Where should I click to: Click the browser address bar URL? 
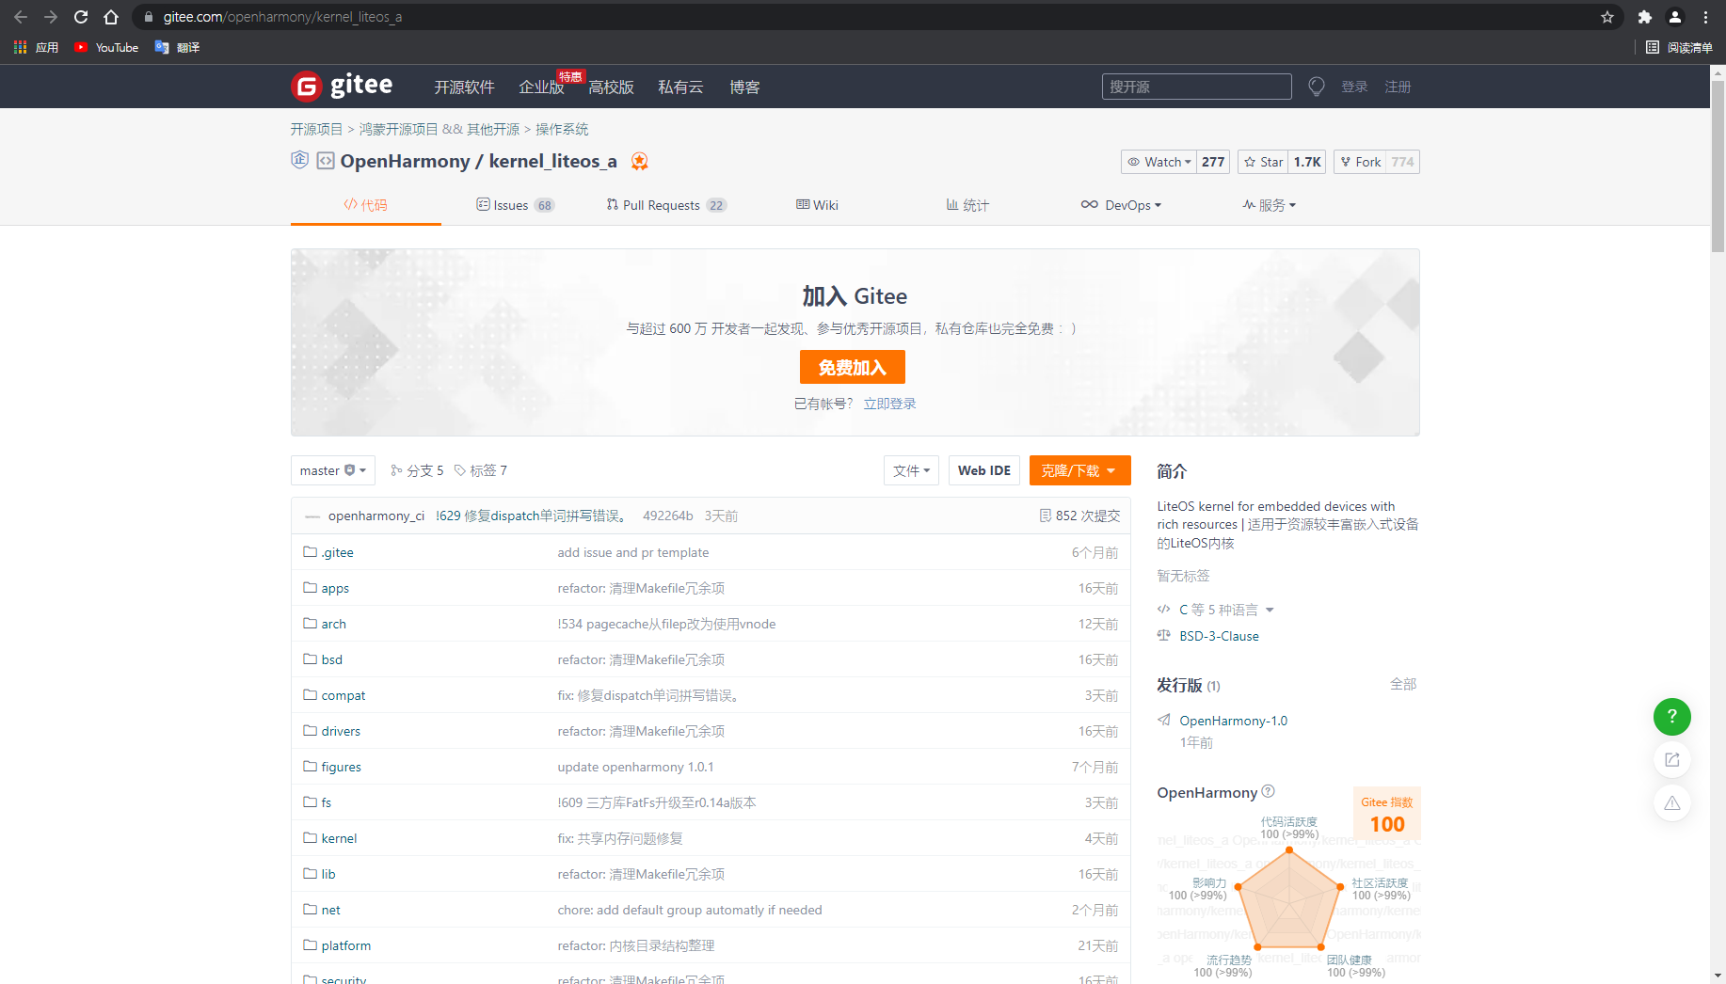click(282, 17)
